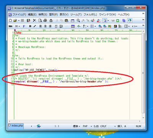Click the save floppy disk icon
The image size is (153, 138).
click(28, 21)
